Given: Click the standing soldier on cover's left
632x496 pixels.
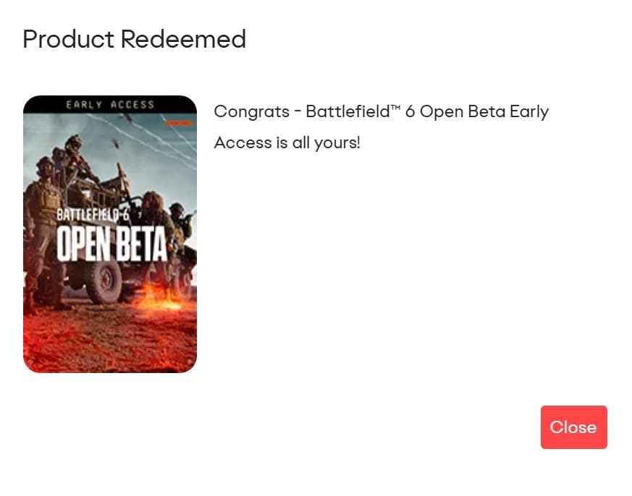Looking at the screenshot, I should click(x=43, y=199).
